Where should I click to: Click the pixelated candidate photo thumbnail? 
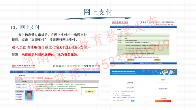coord(29,95)
